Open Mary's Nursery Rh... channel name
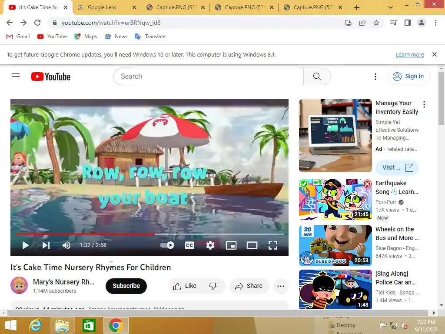Viewport: 445px width, 334px height. tap(63, 282)
